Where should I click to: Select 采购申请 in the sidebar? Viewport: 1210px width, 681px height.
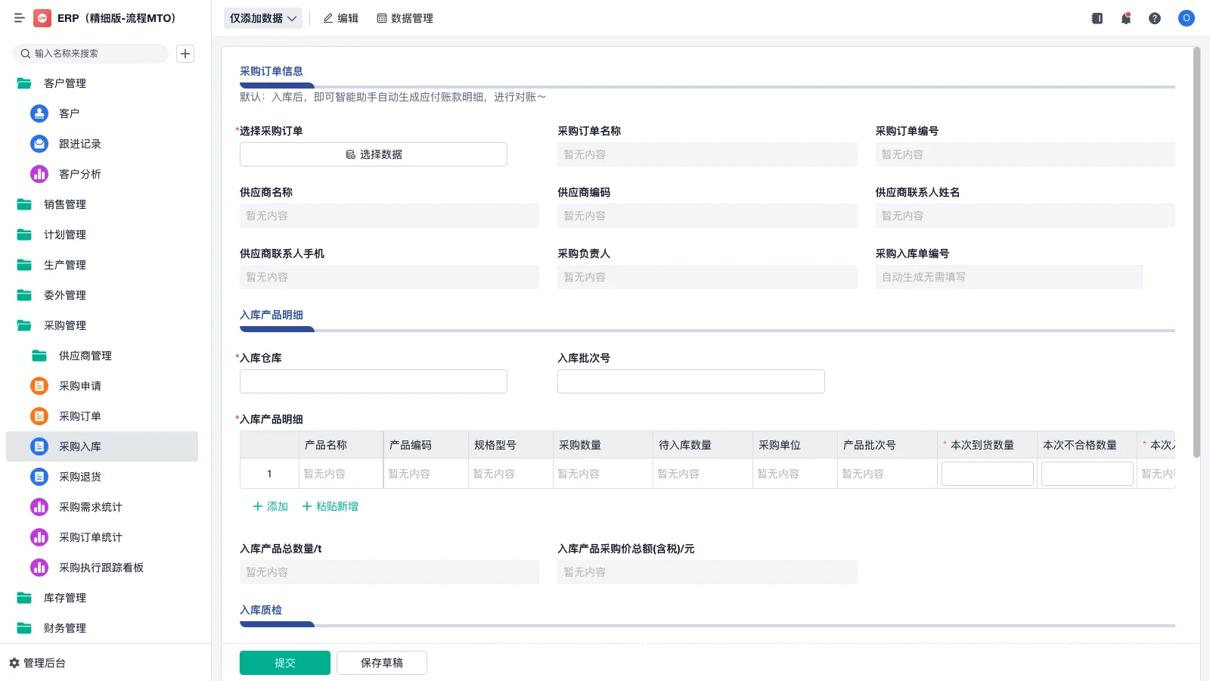(x=78, y=386)
